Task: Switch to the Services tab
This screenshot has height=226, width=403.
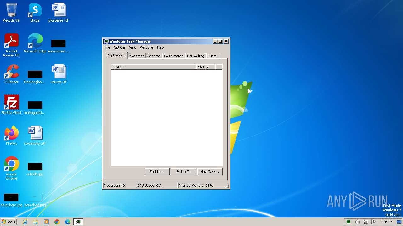Action: point(154,56)
